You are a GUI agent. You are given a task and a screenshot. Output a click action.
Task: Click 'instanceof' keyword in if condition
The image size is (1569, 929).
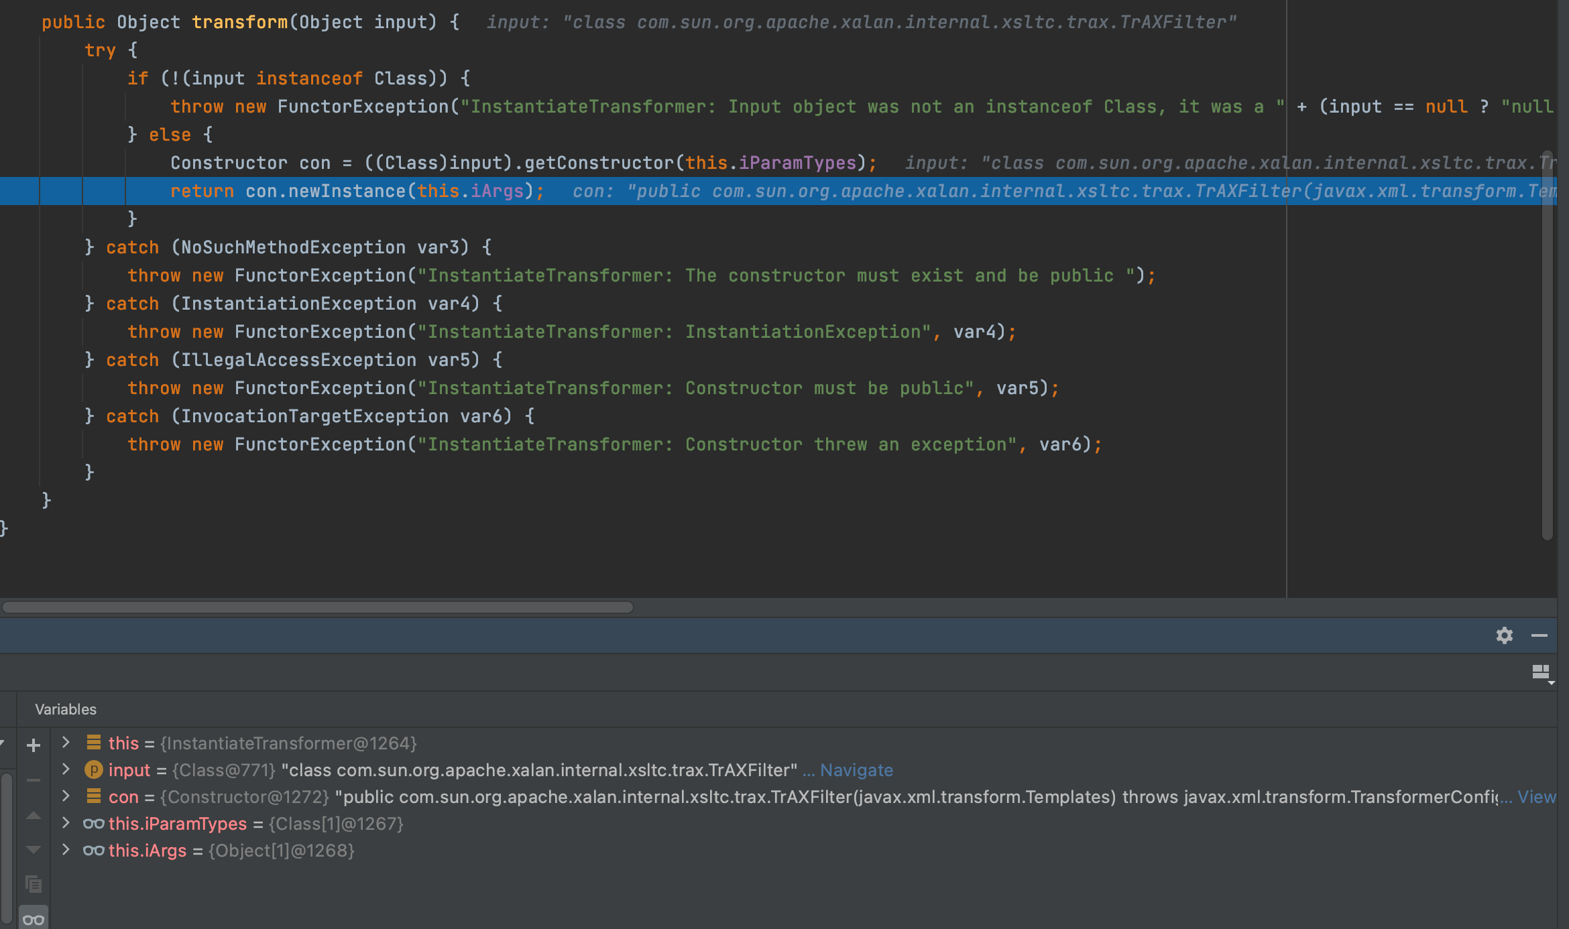(309, 78)
